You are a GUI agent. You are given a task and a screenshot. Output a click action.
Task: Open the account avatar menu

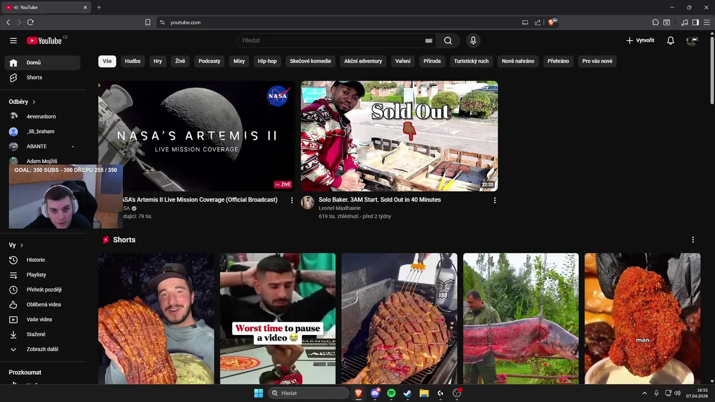click(692, 40)
